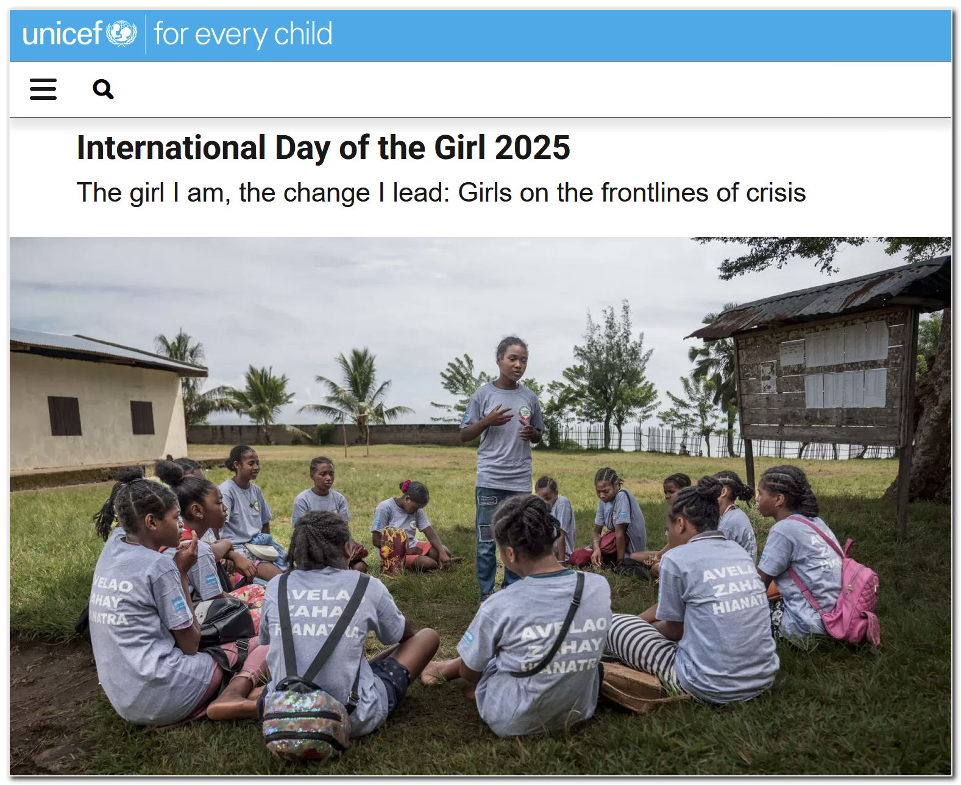Click the empty blue header bar area
The width and height of the screenshot is (961, 785).
(x=640, y=35)
